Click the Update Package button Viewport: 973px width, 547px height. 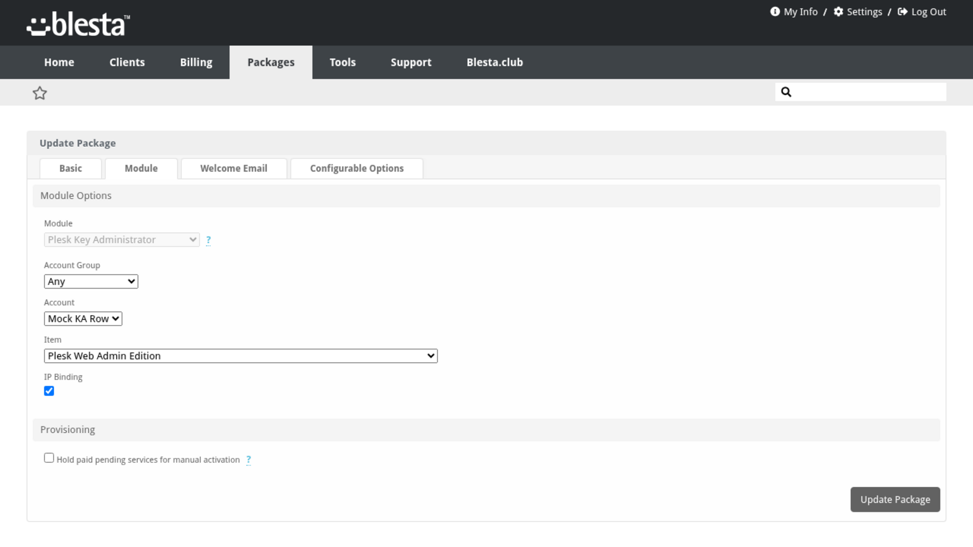tap(895, 499)
